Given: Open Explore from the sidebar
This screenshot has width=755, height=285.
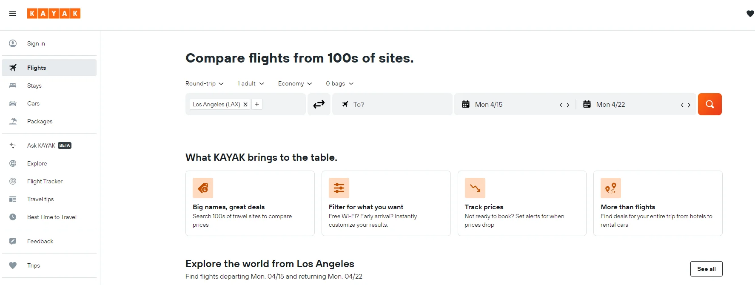Looking at the screenshot, I should click(x=49, y=163).
